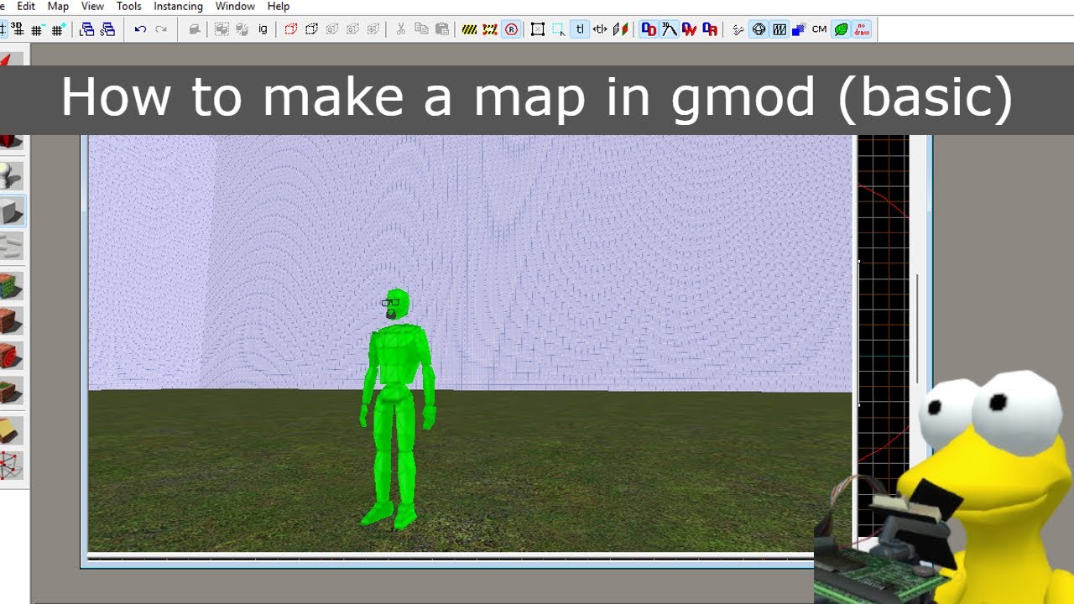Click the 2D grid view panel

coord(883,336)
